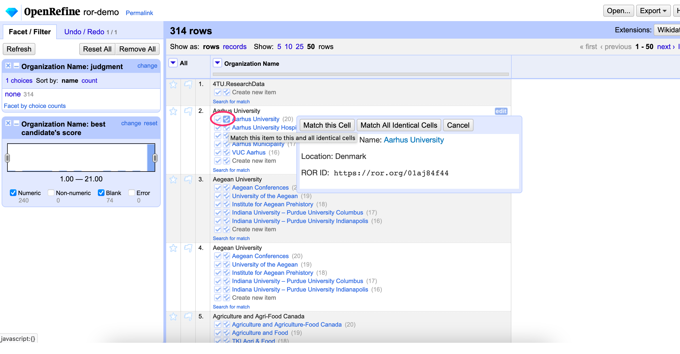Open the Permalink link

point(139,13)
